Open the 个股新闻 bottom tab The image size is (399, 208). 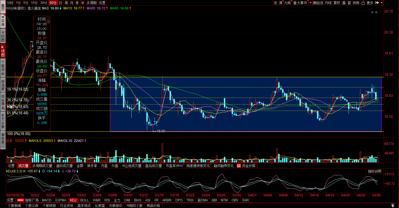pyautogui.click(x=14, y=206)
